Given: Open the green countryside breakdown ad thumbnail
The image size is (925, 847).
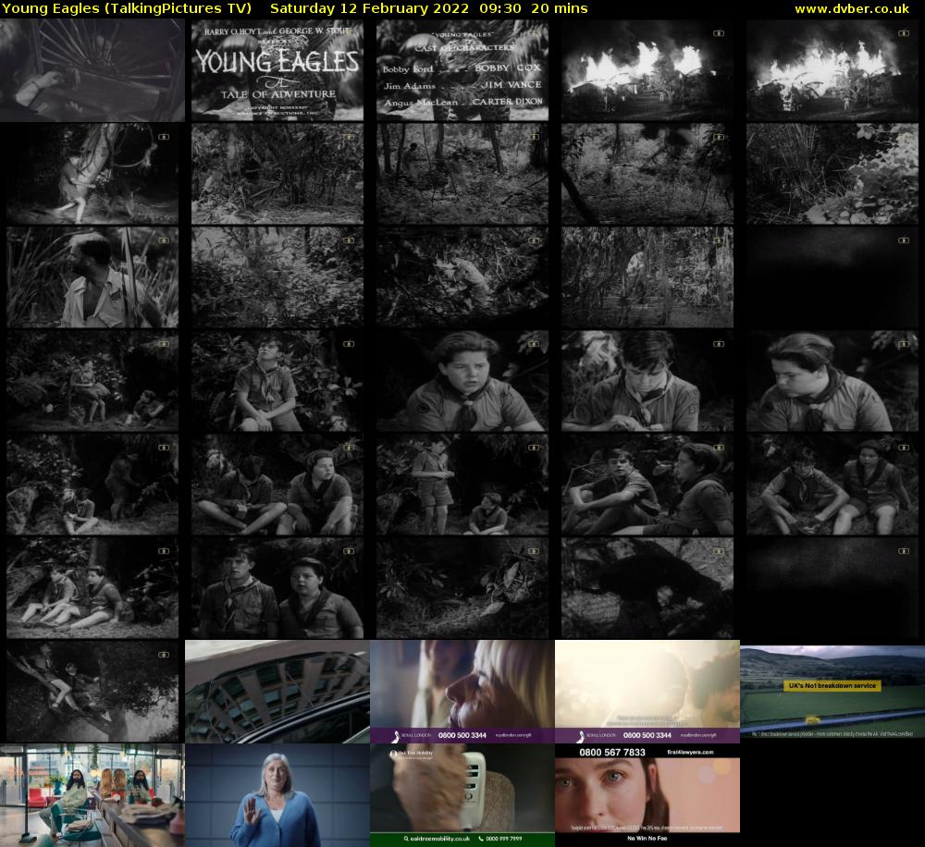Looking at the screenshot, I should pyautogui.click(x=832, y=692).
